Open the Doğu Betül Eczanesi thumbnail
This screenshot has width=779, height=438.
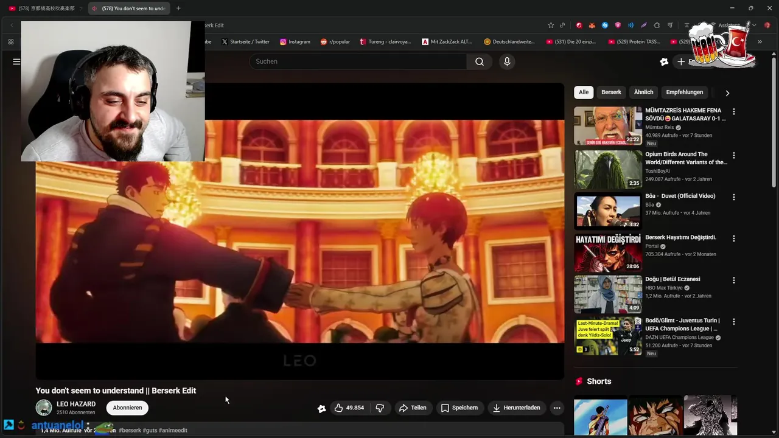coord(608,294)
